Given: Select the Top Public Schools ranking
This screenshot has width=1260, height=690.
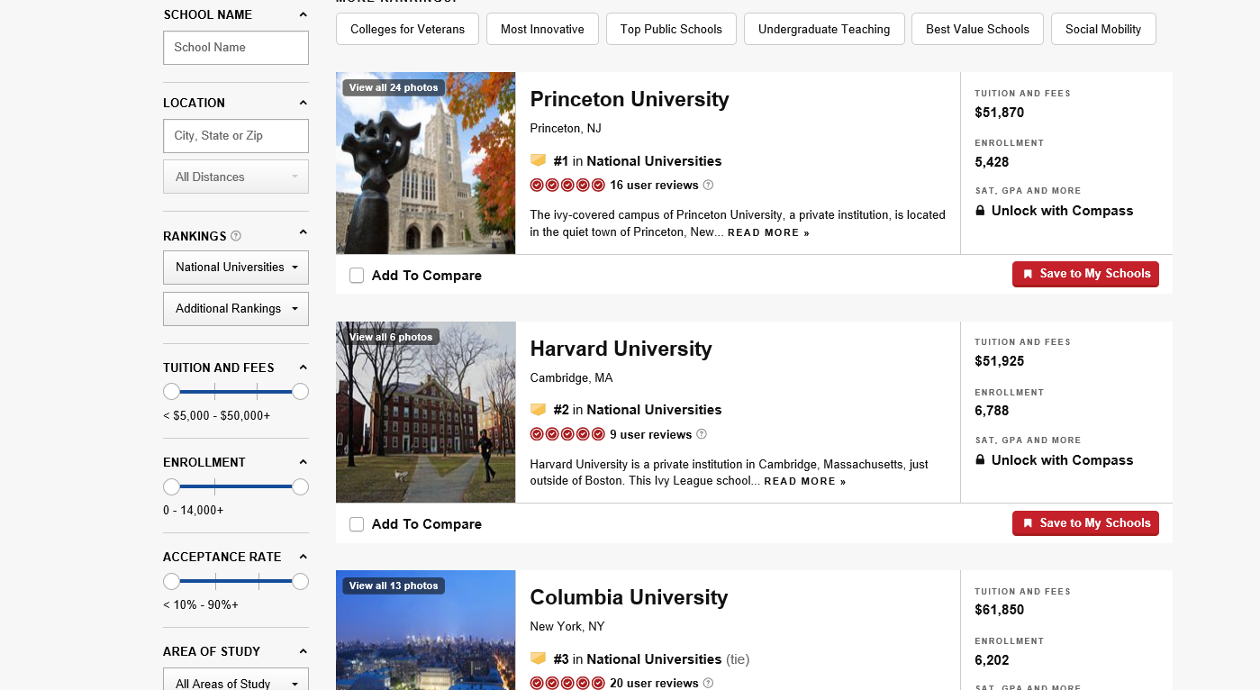Looking at the screenshot, I should (x=671, y=29).
